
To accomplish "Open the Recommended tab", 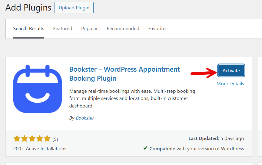I will (123, 29).
